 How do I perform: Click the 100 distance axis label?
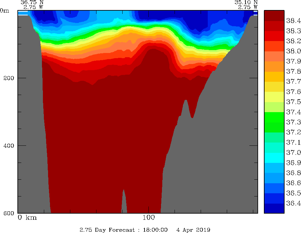(x=149, y=217)
